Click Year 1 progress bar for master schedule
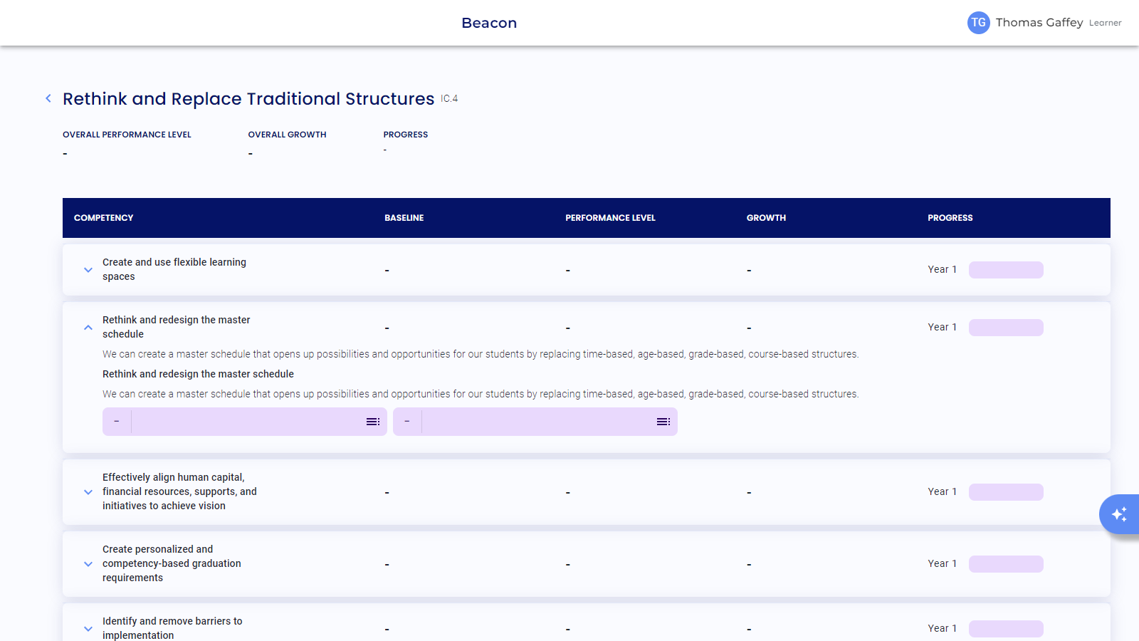The height and width of the screenshot is (641, 1139). pyautogui.click(x=1005, y=328)
